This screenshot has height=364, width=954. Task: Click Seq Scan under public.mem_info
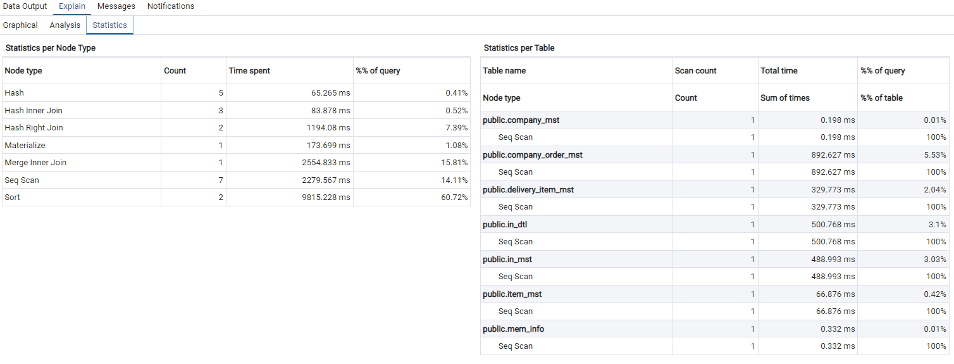[x=516, y=346]
